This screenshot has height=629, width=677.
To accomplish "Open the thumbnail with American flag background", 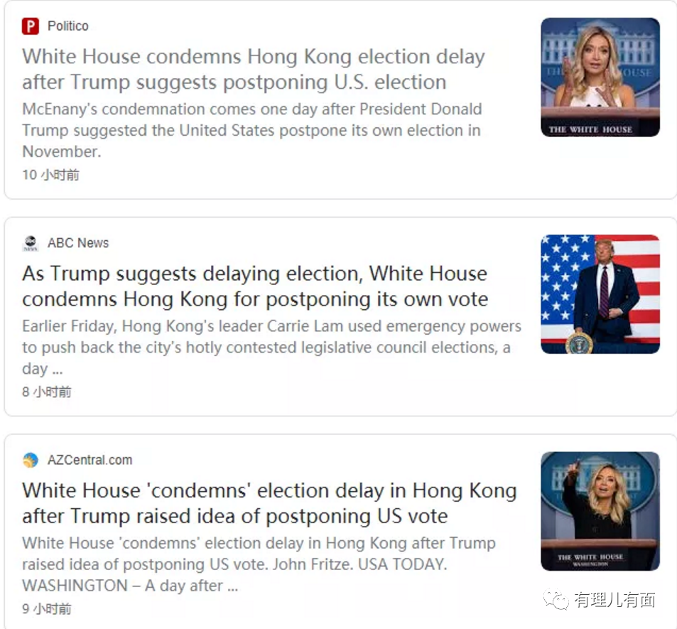I will (600, 294).
